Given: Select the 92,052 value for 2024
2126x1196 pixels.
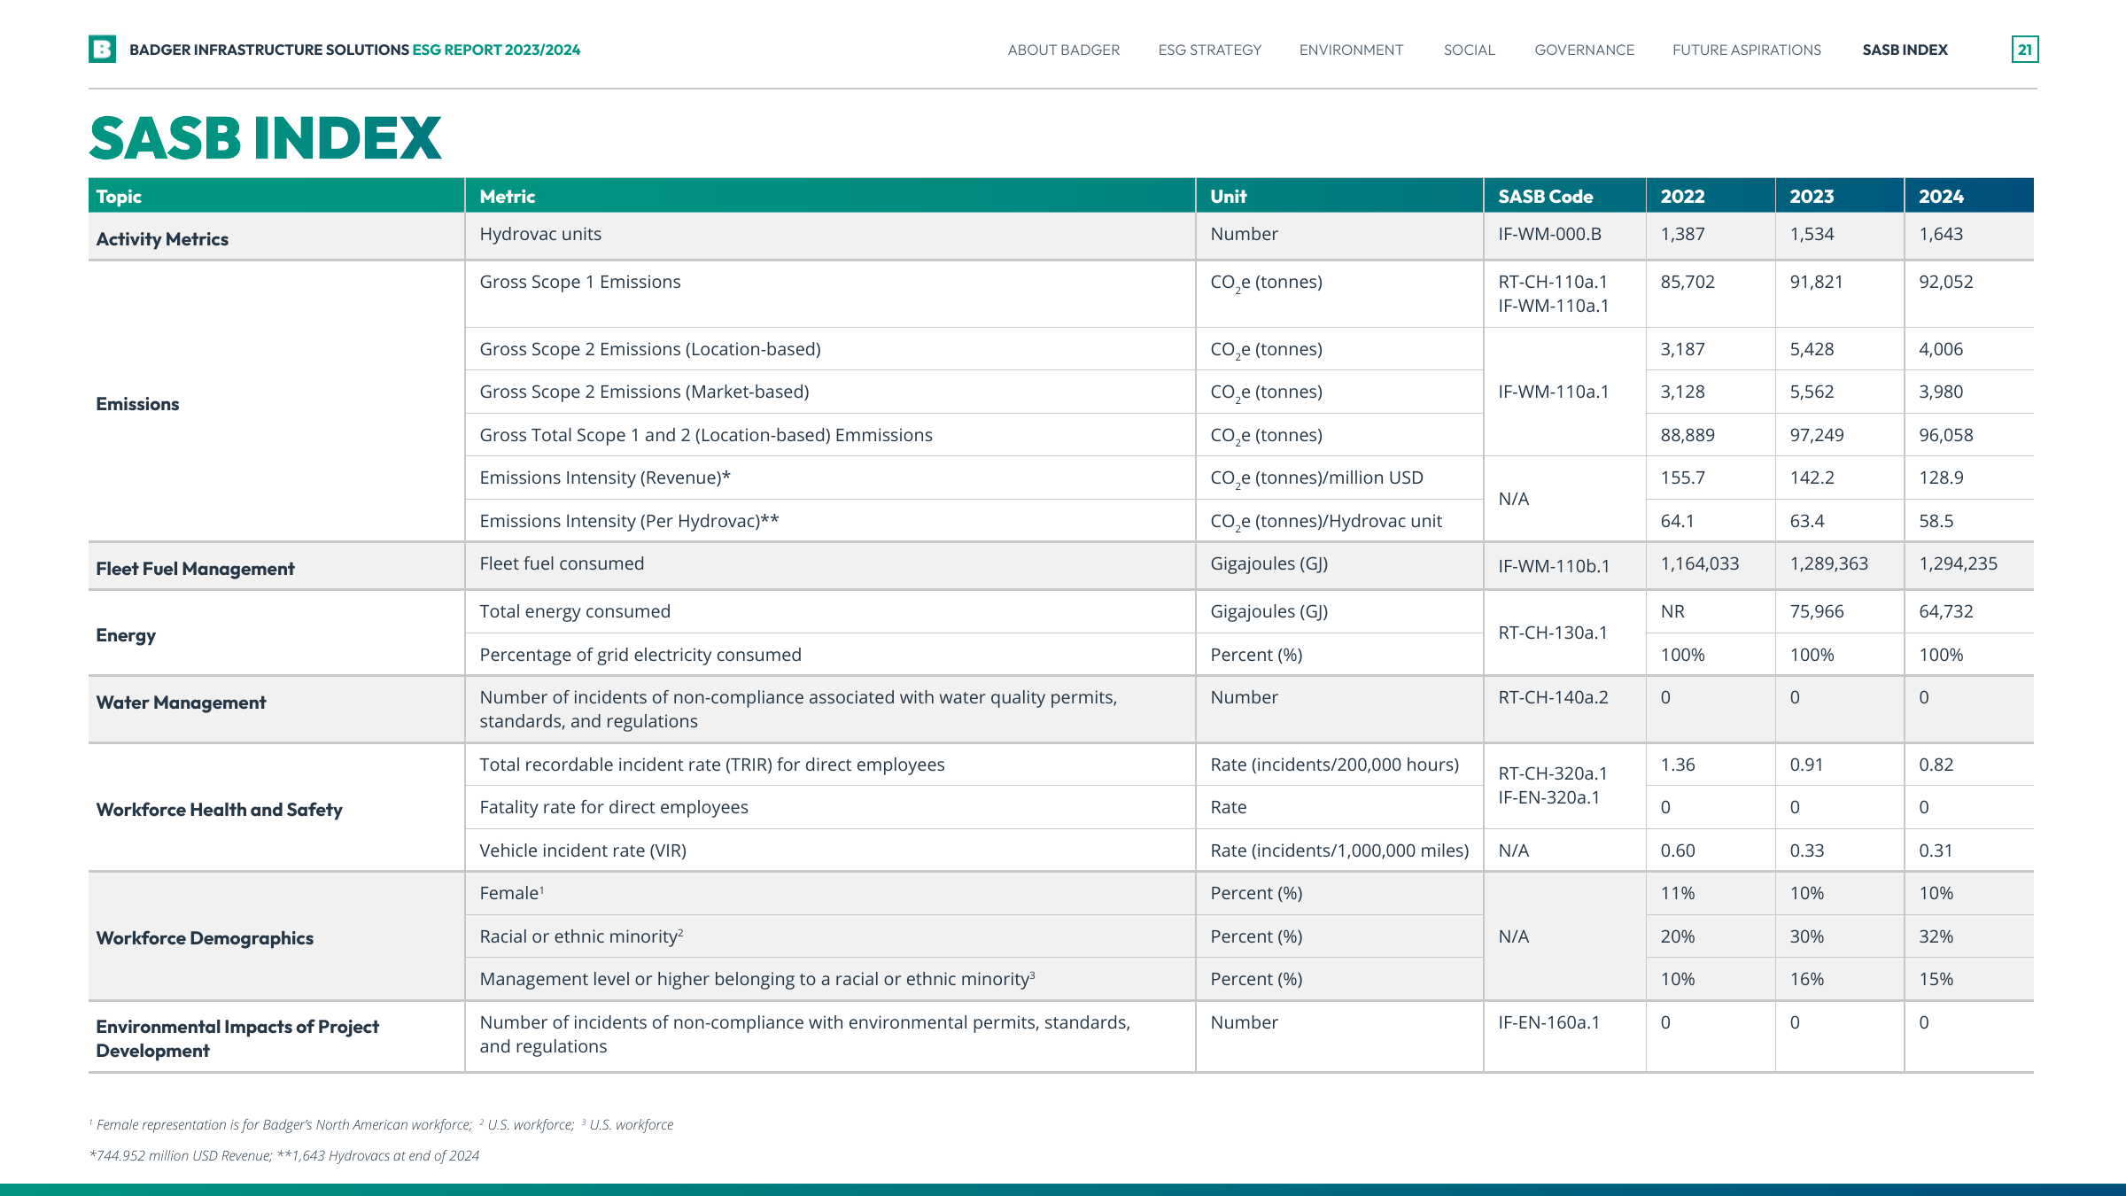Looking at the screenshot, I should [x=1945, y=282].
